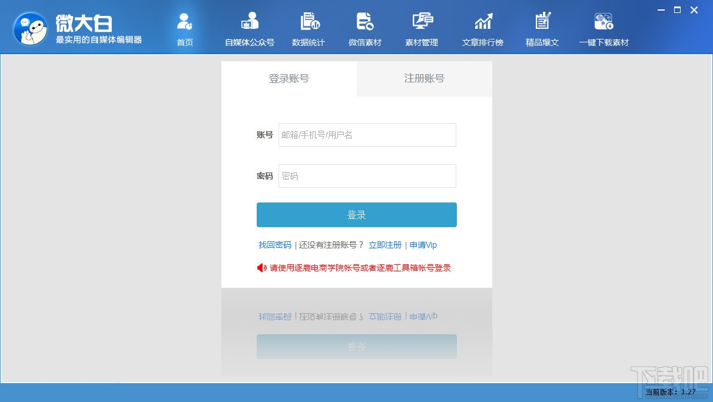
Task: Switch to the 登录账号 tab
Action: [x=289, y=78]
